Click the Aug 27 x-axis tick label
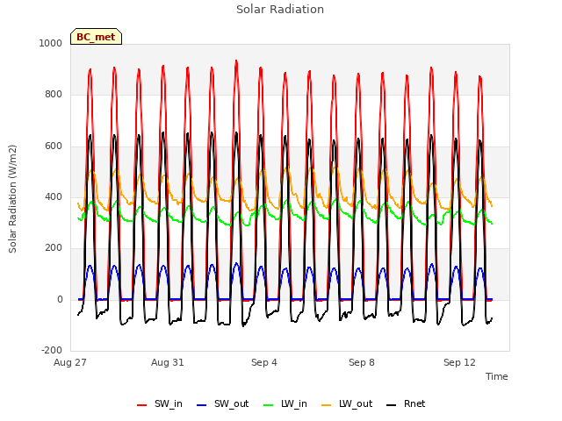Viewport: 562px width, 421px height. pos(70,362)
